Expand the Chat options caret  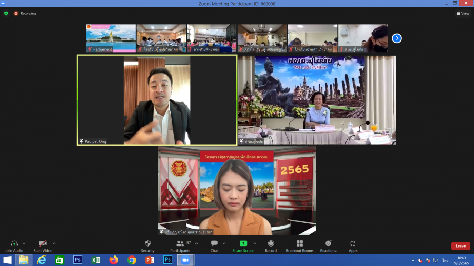(x=224, y=243)
